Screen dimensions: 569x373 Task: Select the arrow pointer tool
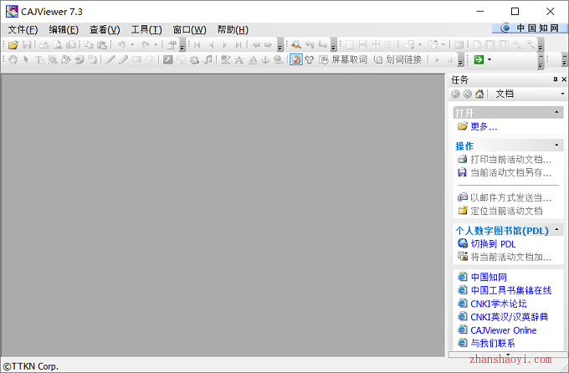[26, 59]
